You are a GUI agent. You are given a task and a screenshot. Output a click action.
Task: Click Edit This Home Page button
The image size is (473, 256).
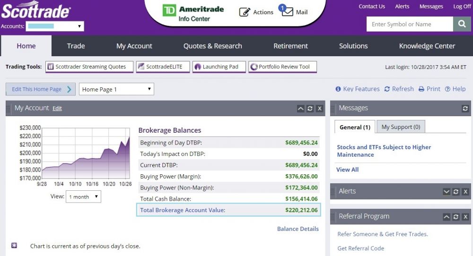41,89
